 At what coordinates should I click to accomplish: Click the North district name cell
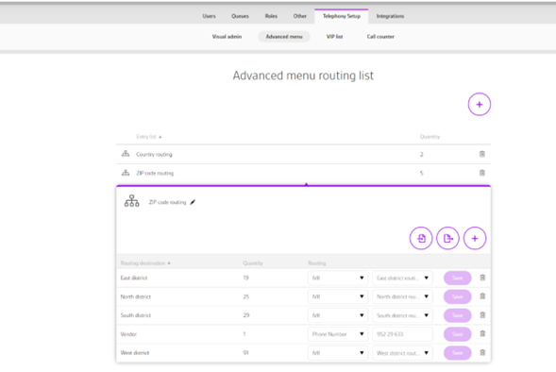[136, 296]
